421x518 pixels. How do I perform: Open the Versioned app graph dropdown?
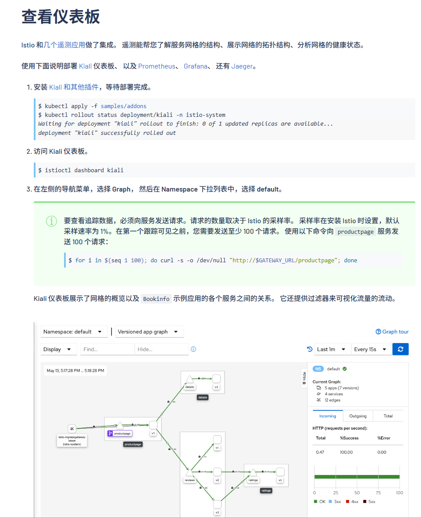tap(149, 332)
